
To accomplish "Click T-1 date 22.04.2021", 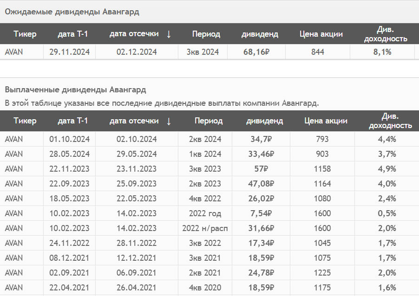I will (70, 288).
